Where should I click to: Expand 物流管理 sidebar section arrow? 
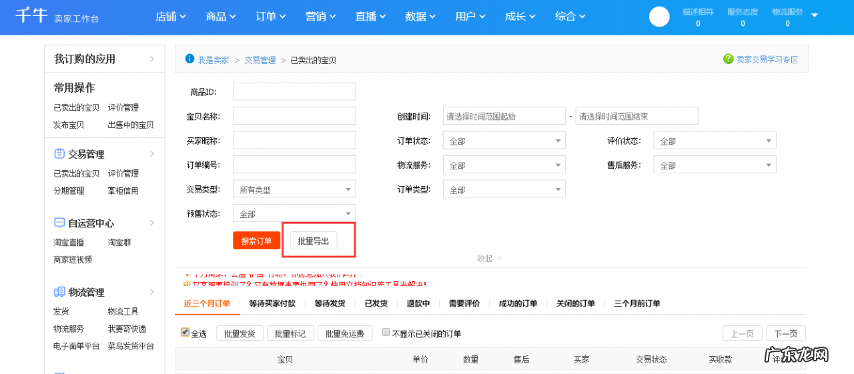pos(152,292)
